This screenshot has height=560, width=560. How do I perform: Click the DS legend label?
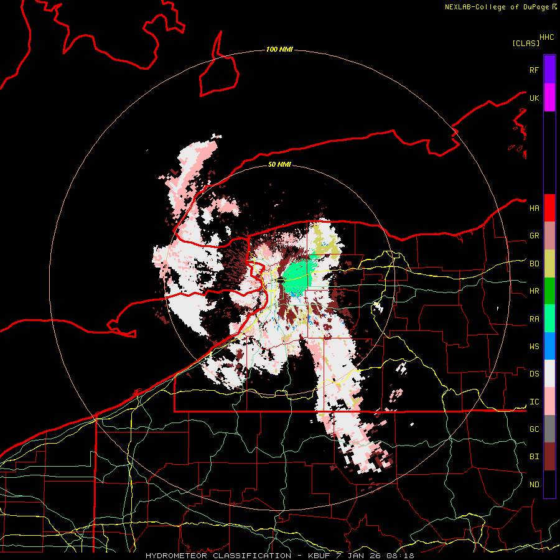(534, 374)
